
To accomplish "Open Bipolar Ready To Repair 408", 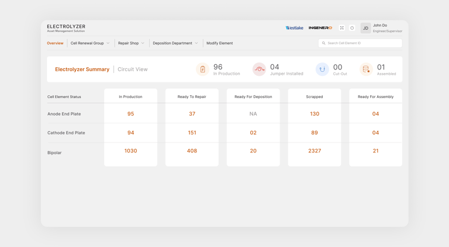I will [x=192, y=151].
